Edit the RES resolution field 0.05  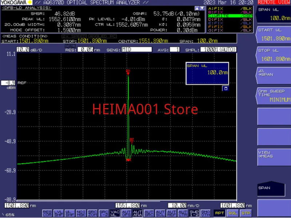[x=85, y=49]
